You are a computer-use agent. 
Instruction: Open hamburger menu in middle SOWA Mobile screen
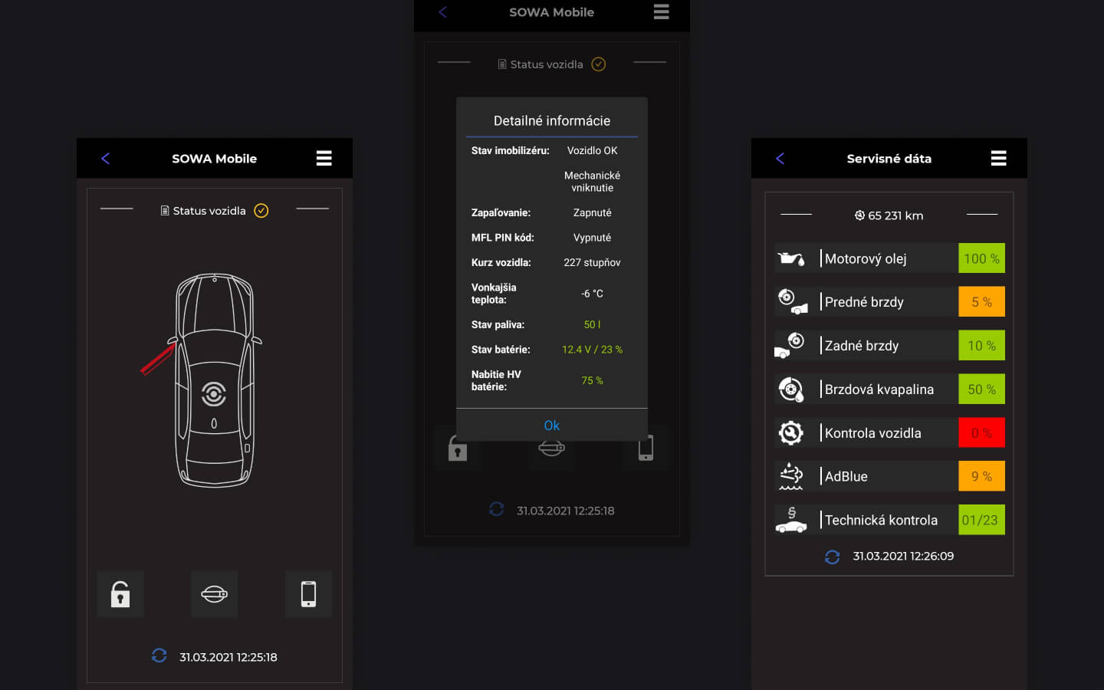point(662,11)
